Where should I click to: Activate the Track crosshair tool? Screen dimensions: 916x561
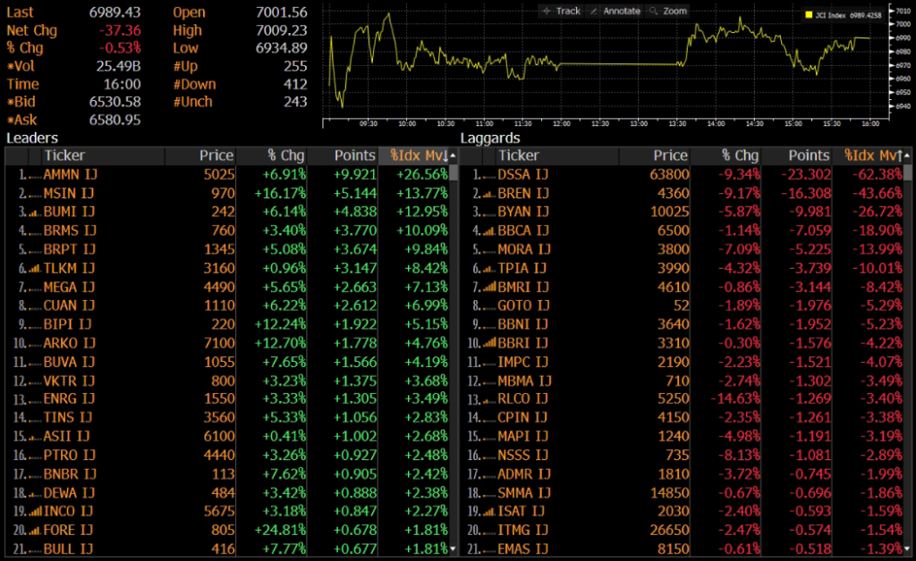pos(561,11)
